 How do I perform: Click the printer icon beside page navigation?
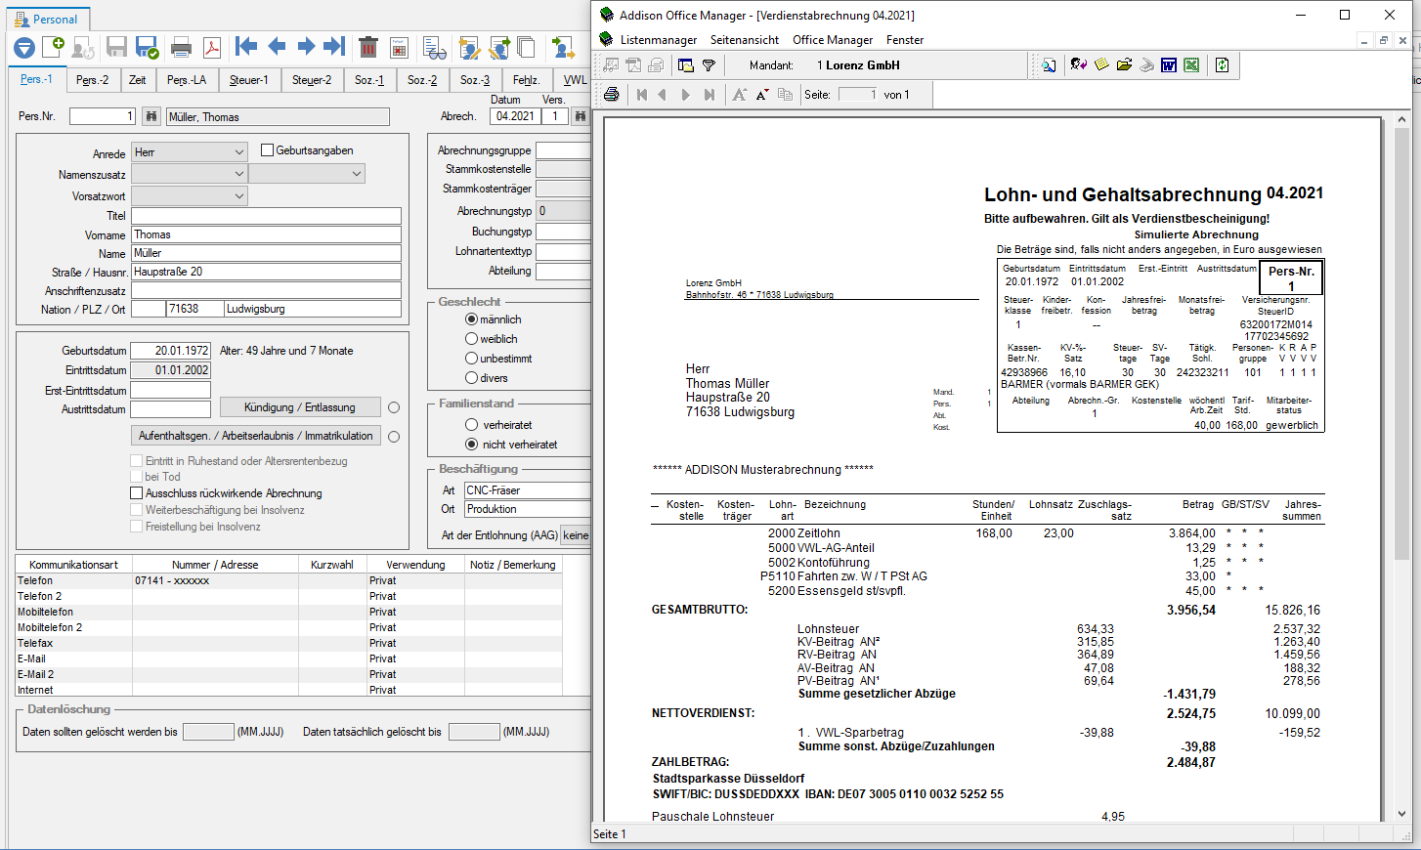612,95
